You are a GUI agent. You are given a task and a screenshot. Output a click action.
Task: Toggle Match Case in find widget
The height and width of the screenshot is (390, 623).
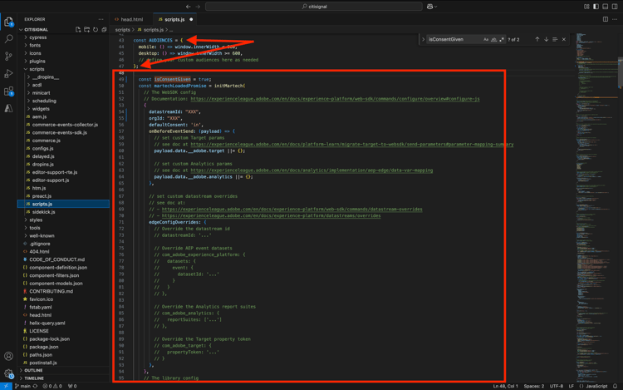486,39
